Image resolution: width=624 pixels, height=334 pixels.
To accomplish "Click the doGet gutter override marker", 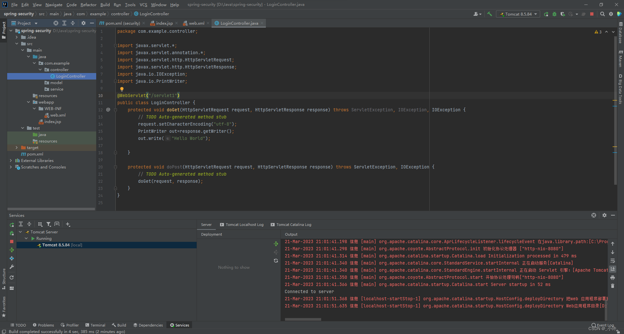I will coord(108,110).
